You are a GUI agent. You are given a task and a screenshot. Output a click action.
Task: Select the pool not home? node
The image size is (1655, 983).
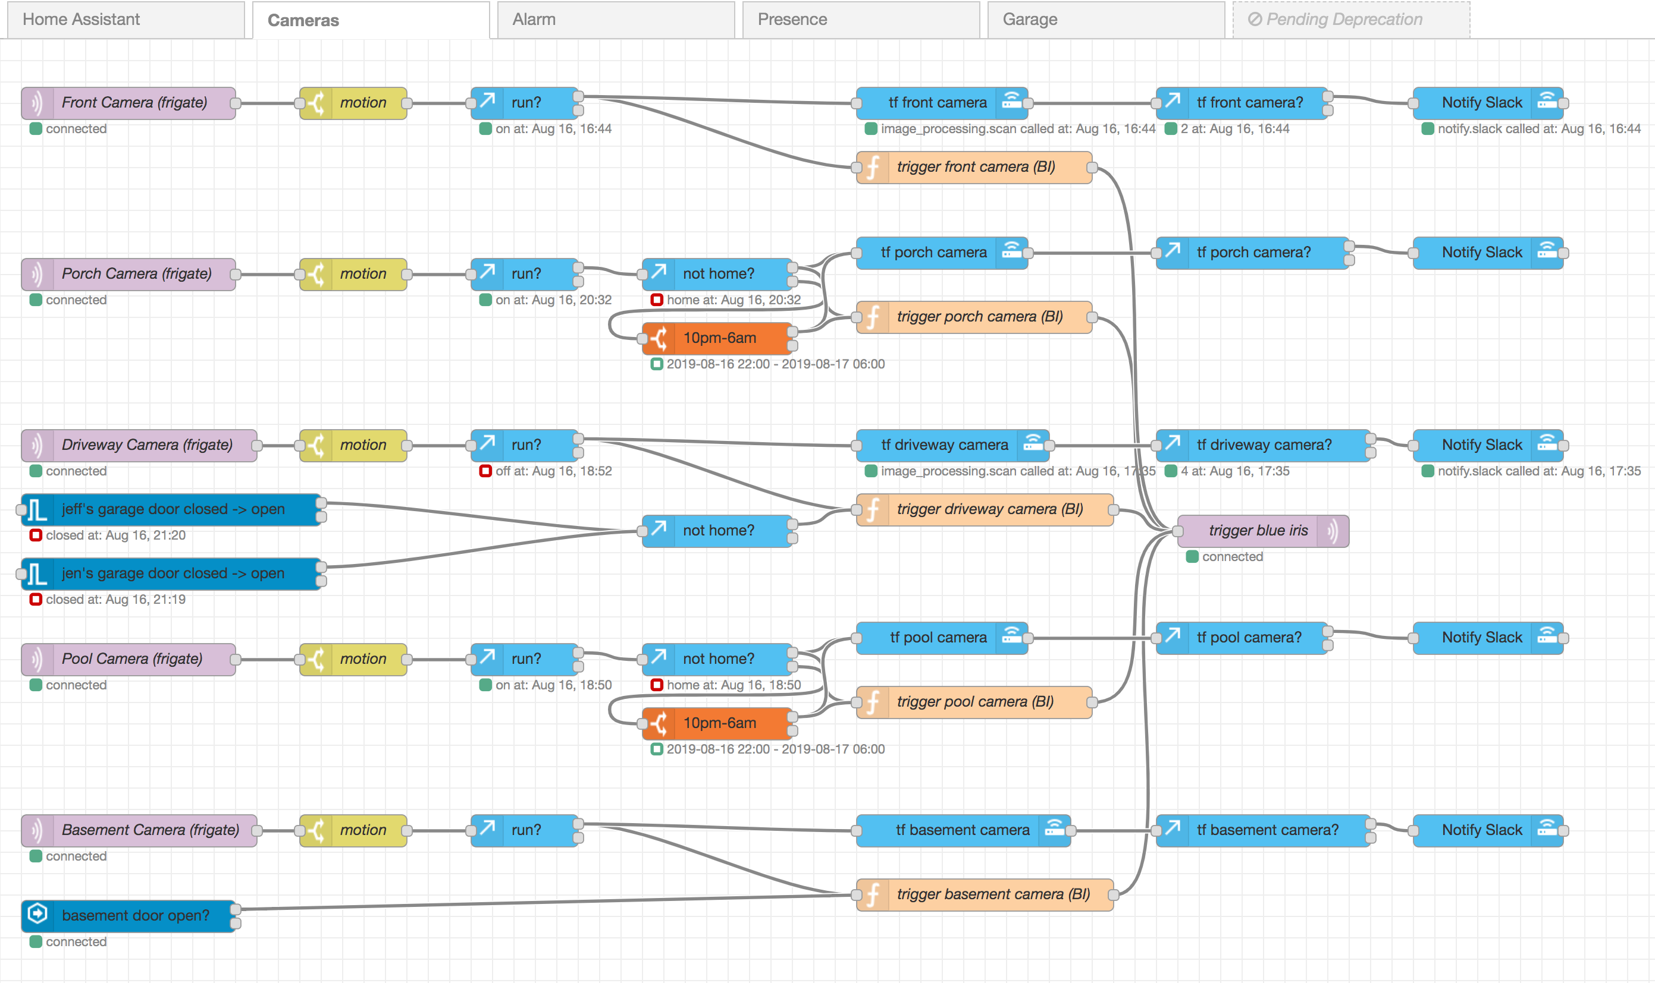click(x=717, y=660)
